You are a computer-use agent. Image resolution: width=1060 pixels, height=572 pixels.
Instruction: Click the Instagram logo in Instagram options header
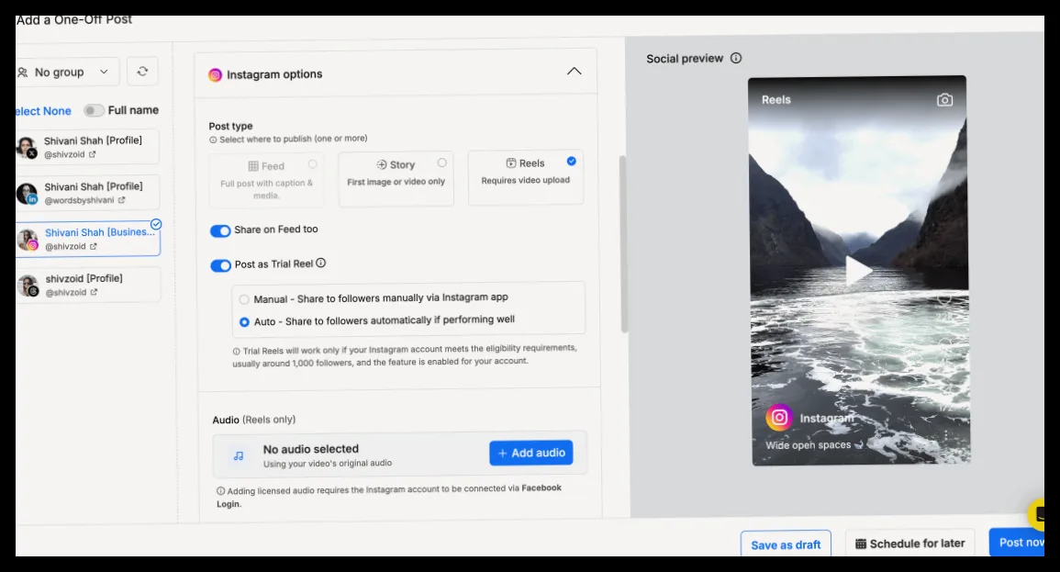coord(215,75)
